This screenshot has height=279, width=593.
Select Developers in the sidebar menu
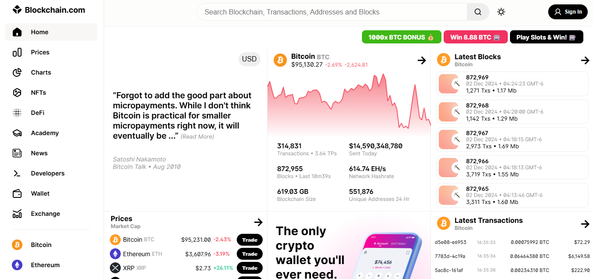click(51, 173)
